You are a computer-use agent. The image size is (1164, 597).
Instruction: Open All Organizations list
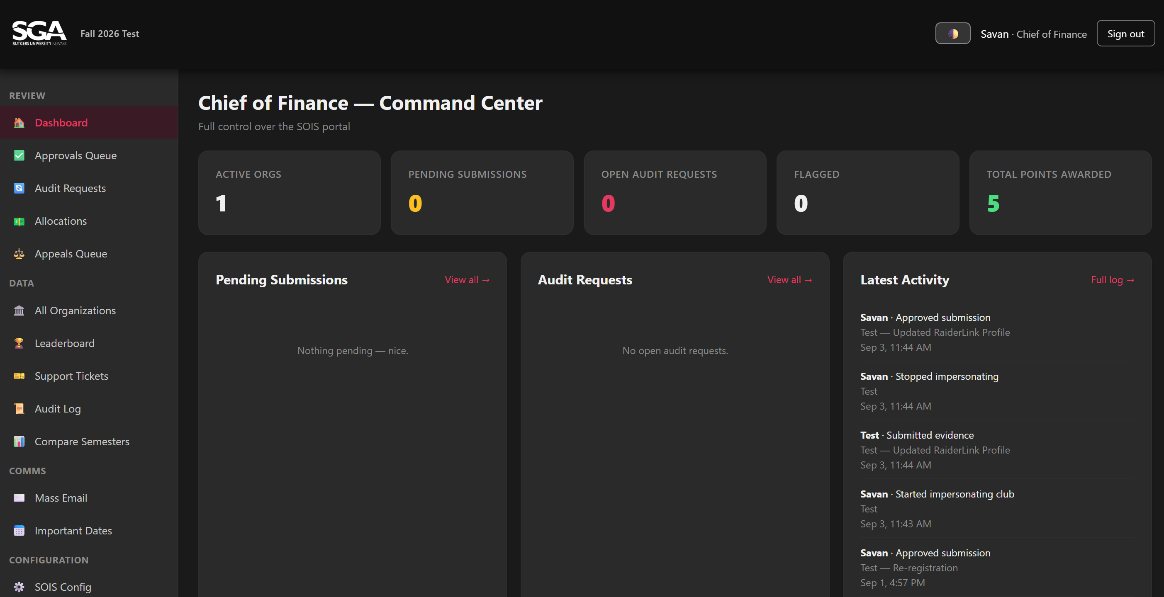(89, 311)
